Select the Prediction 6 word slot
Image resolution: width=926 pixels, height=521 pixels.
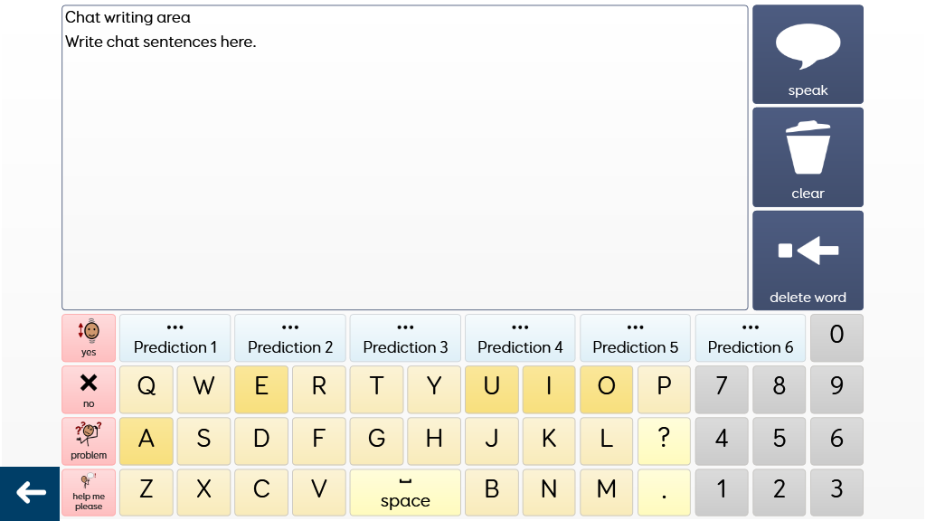[x=750, y=338]
